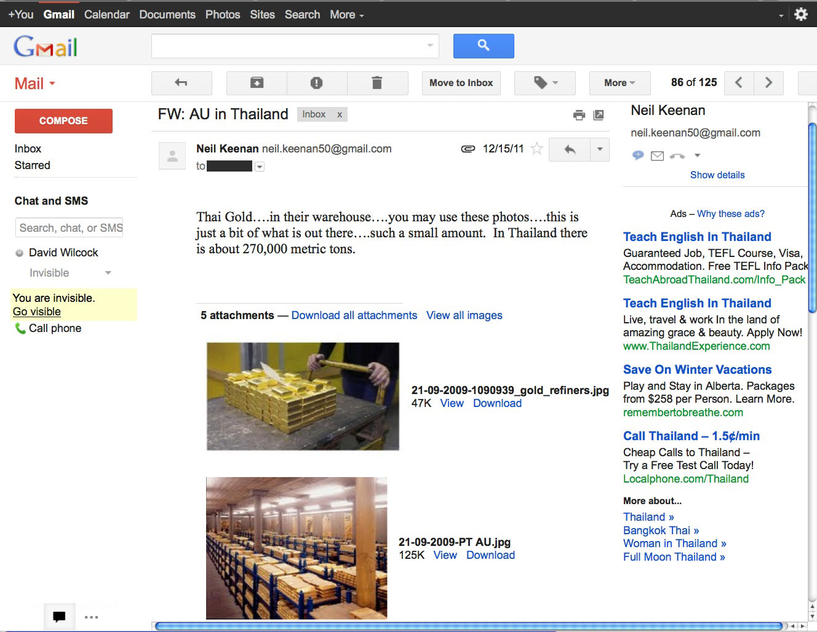This screenshot has width=817, height=632.
Task: Archive this email with the archive icon
Action: pos(257,83)
